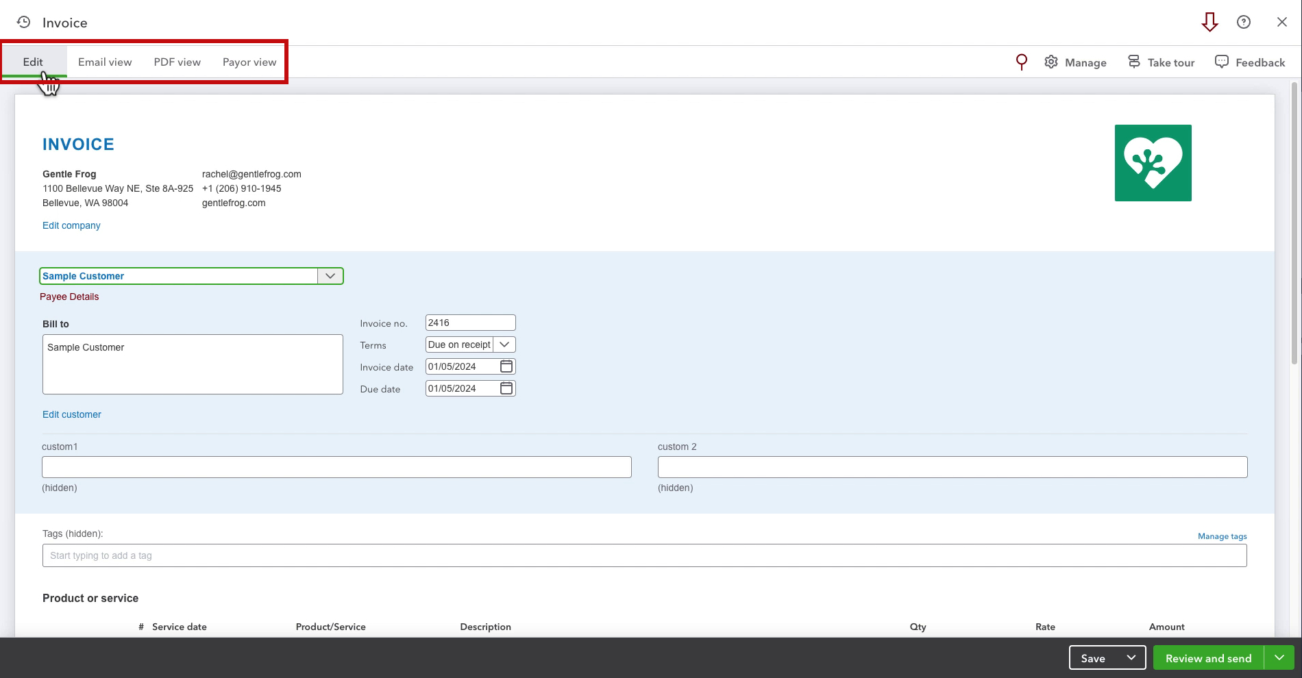
Task: Click the Take tour icon
Action: [1134, 62]
